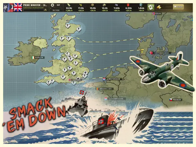Screen dimensions: 196x147
Task: Open the green cards deck icon
Action: (x=151, y=7)
